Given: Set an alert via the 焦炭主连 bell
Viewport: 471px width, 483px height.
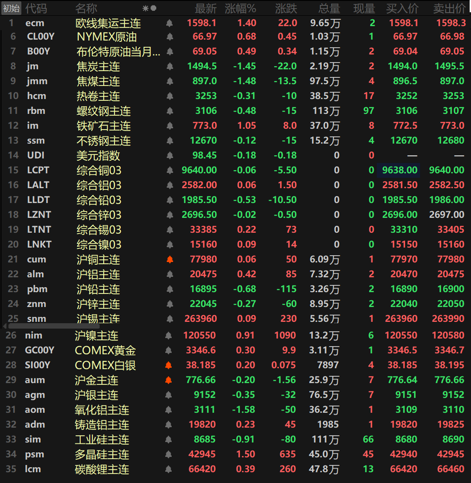Looking at the screenshot, I should pyautogui.click(x=169, y=66).
